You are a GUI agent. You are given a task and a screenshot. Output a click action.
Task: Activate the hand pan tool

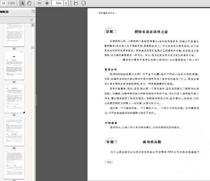(x=29, y=3)
